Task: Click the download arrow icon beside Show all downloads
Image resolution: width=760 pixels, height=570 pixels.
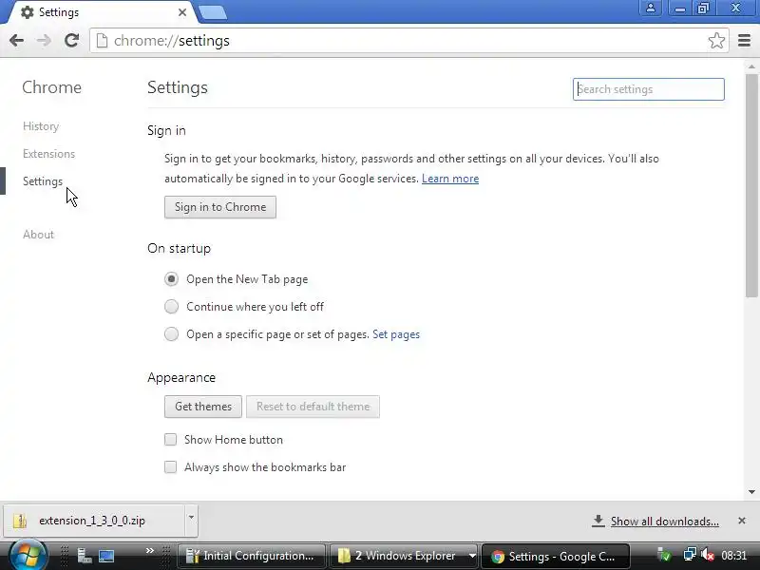Action: (598, 521)
